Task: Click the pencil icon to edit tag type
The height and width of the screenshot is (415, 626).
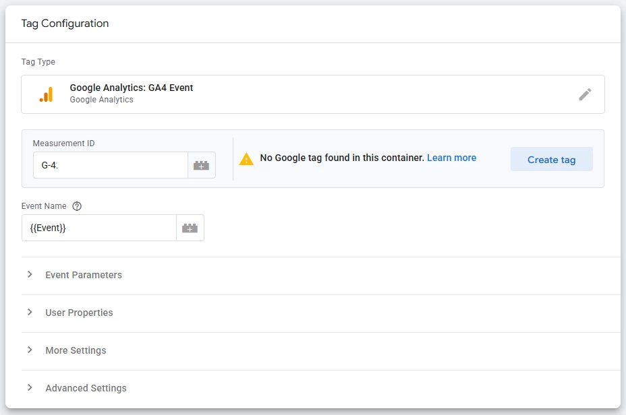Action: [585, 94]
